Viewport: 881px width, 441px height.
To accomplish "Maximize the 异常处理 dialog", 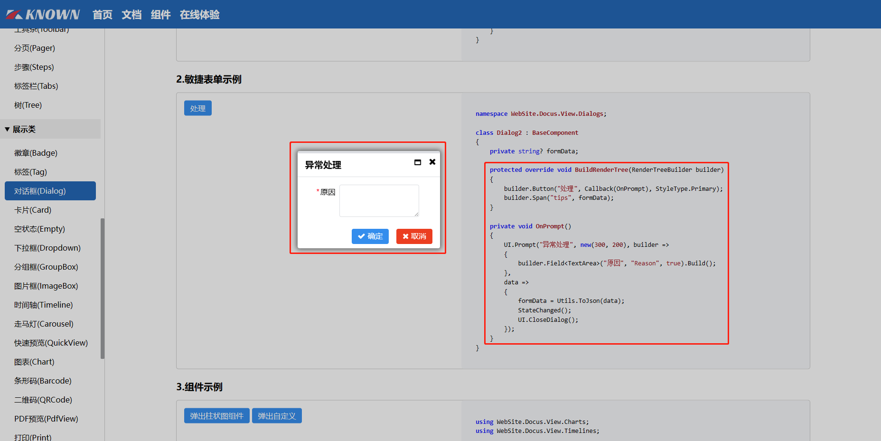I will click(x=418, y=162).
